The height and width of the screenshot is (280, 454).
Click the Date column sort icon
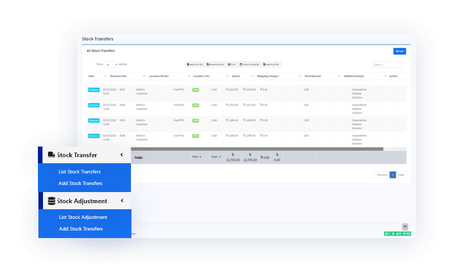coord(106,76)
